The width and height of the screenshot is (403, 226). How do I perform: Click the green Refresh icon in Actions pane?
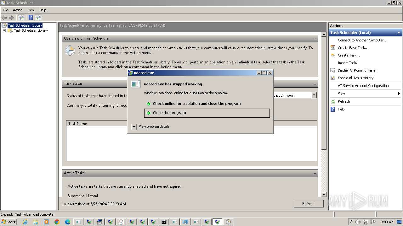pos(333,101)
